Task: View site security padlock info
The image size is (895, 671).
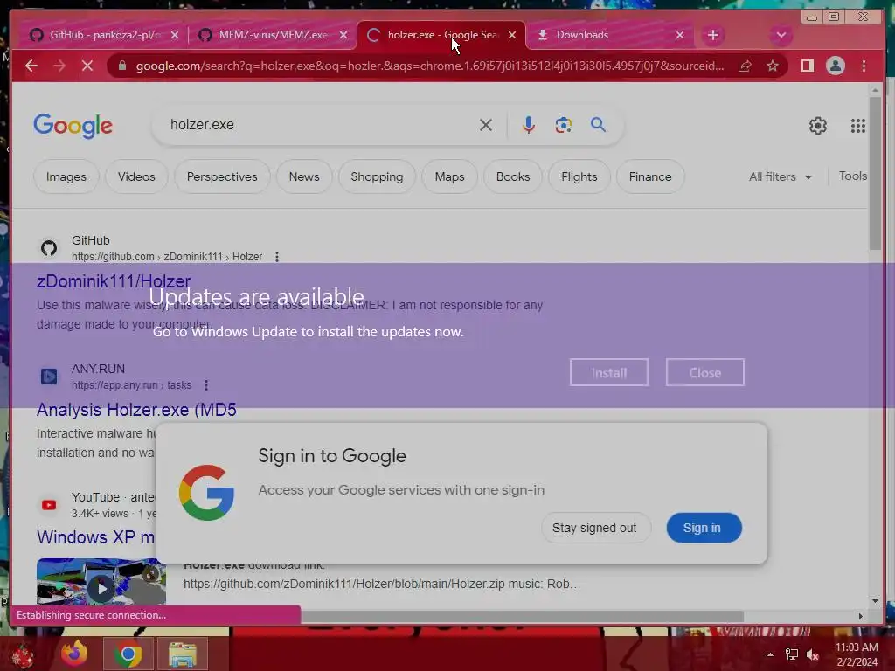Action: click(x=121, y=66)
